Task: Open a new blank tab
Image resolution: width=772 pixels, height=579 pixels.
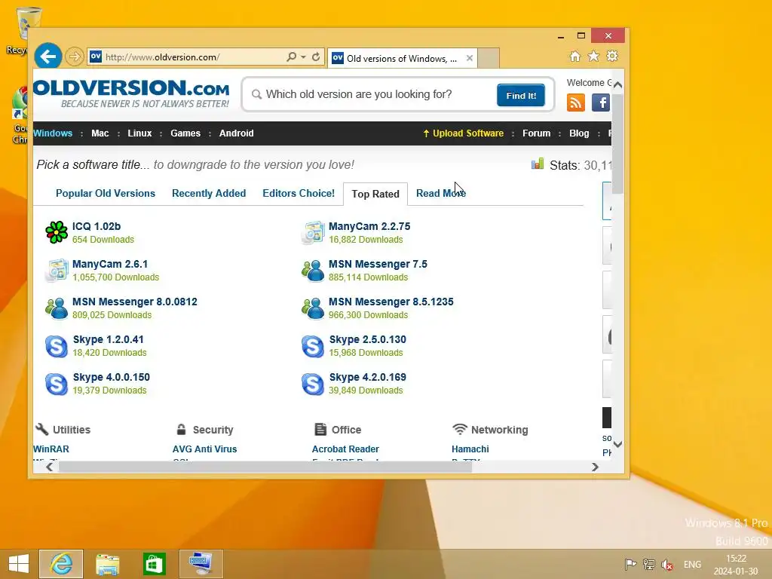Action: [489, 58]
